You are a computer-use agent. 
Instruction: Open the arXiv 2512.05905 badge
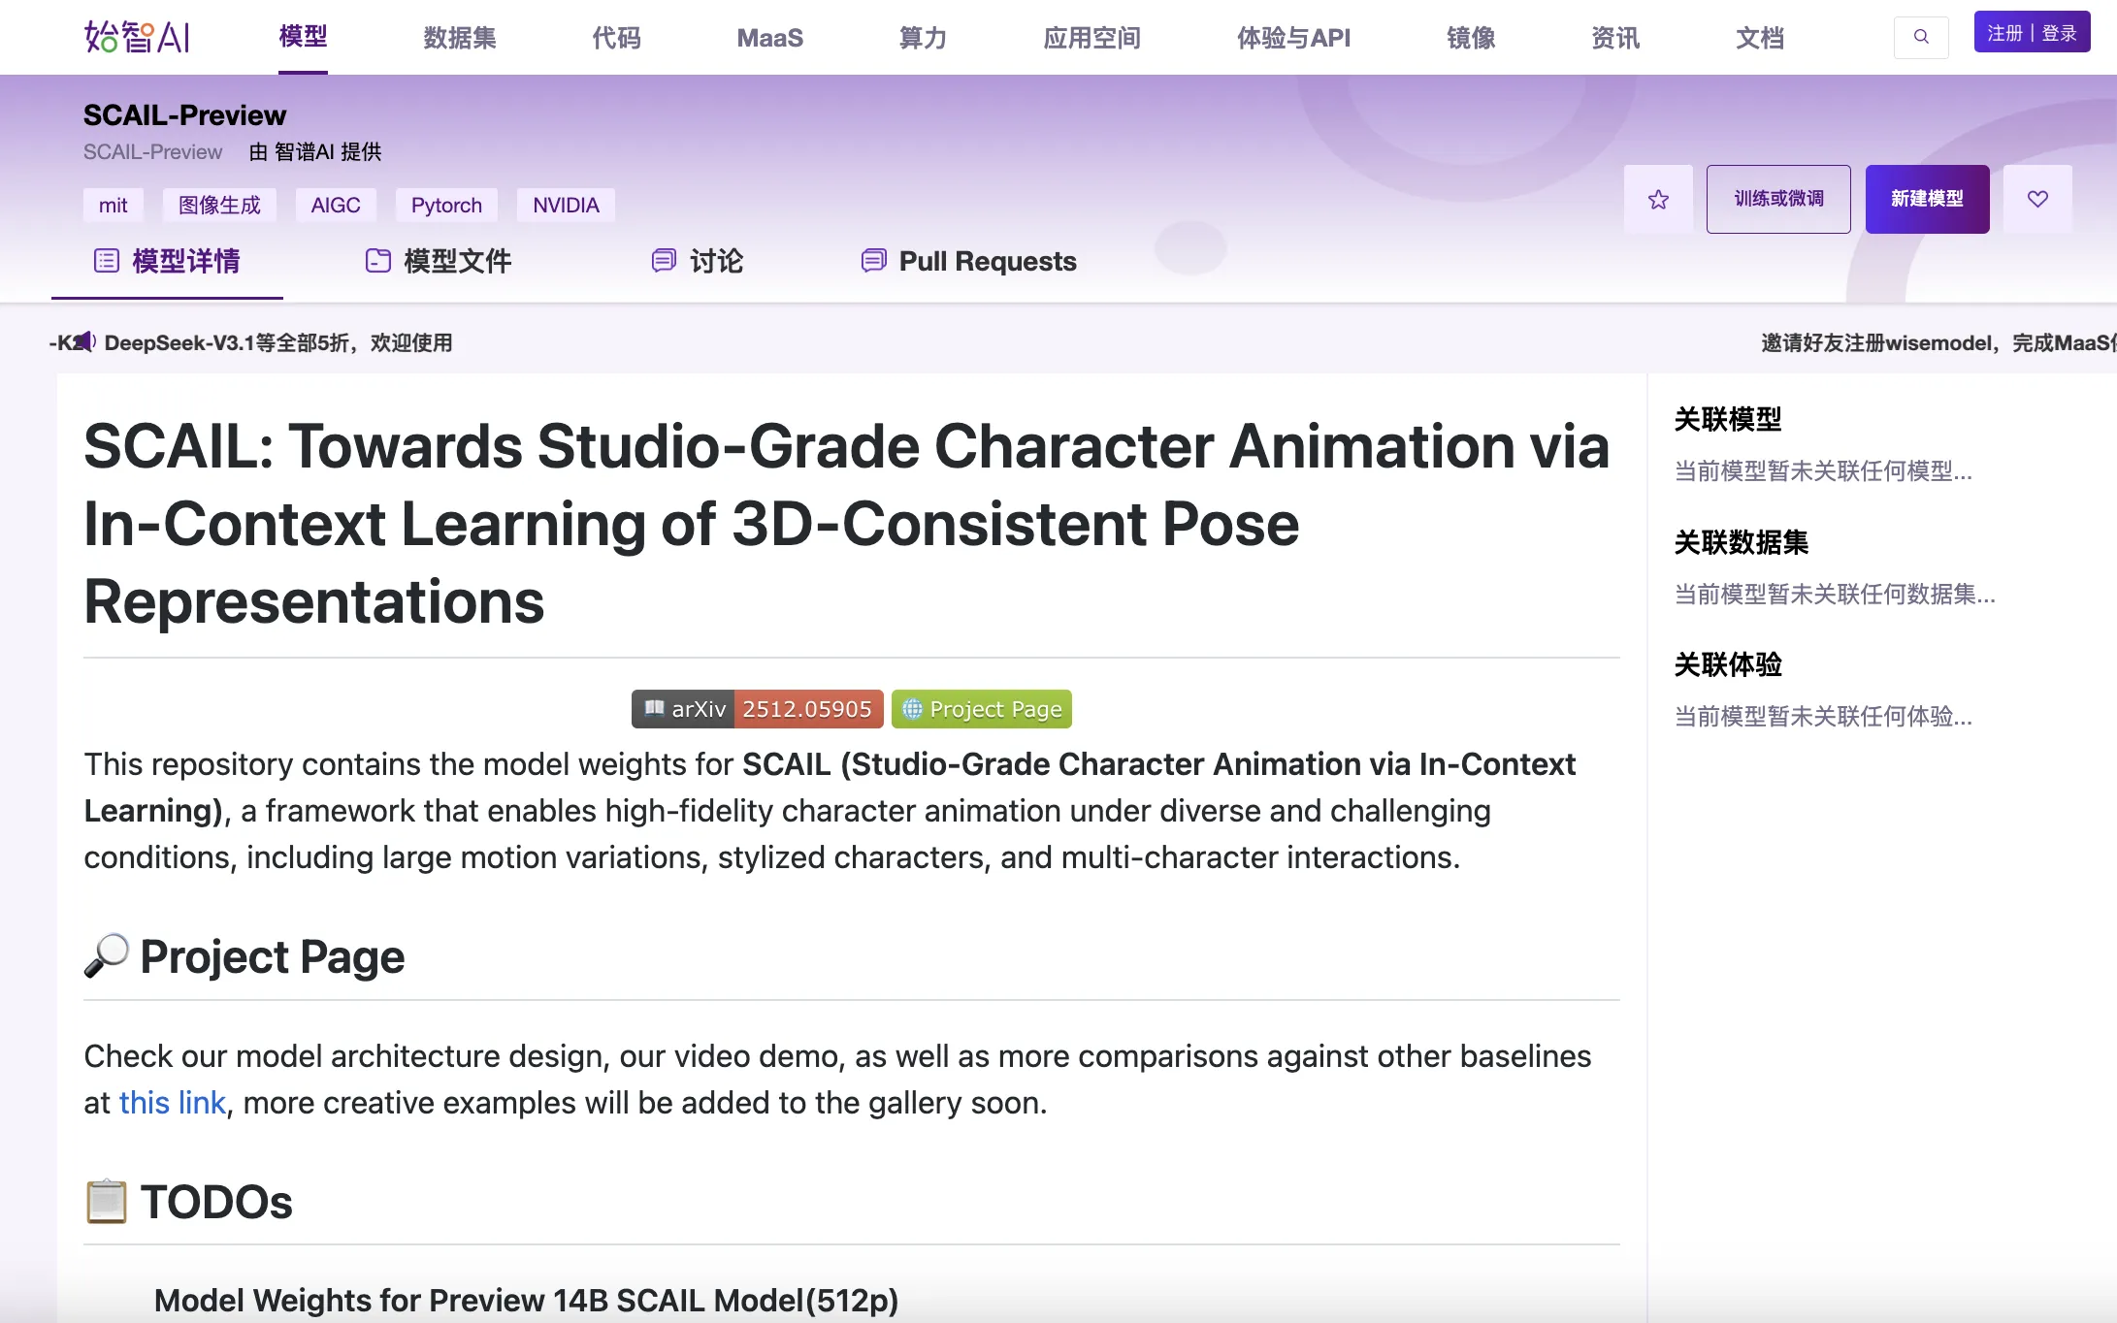(757, 709)
